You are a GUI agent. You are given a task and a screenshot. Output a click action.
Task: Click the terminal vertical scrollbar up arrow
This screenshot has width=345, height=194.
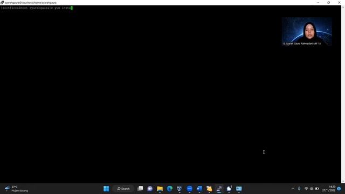(x=343, y=7)
